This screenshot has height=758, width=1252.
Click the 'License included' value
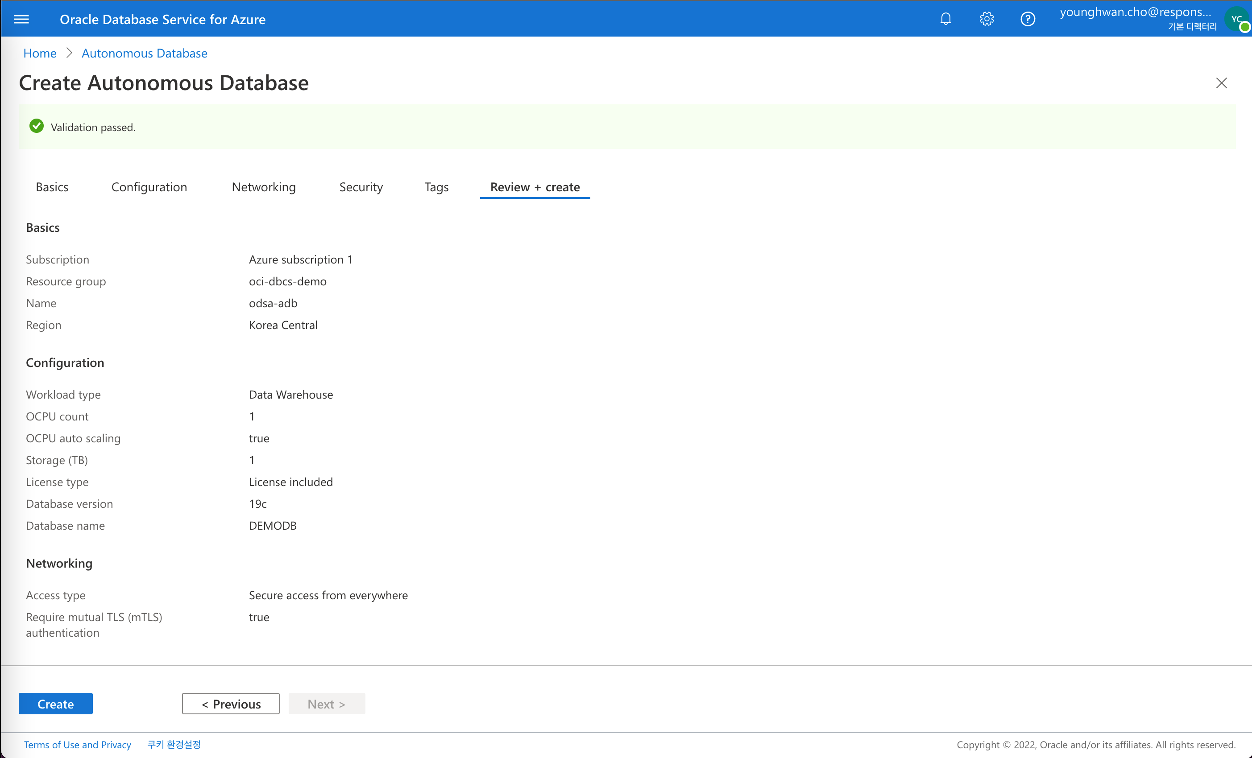point(290,482)
